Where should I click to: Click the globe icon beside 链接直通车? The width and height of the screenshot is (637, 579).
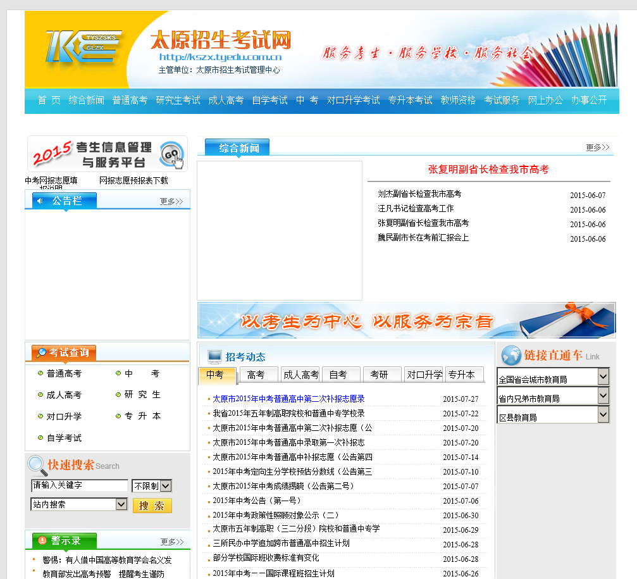tap(511, 356)
